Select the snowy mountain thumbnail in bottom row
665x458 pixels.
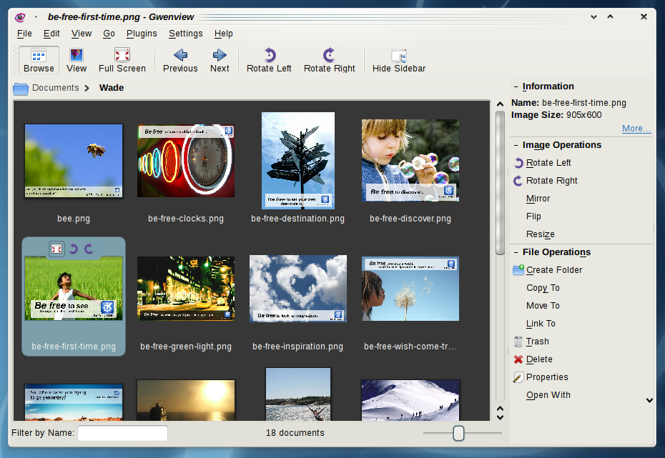click(x=410, y=400)
